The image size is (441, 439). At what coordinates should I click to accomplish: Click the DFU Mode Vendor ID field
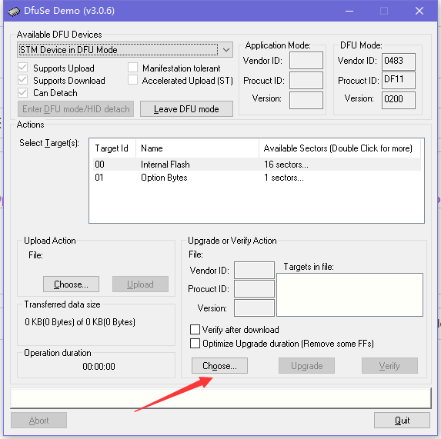(398, 62)
